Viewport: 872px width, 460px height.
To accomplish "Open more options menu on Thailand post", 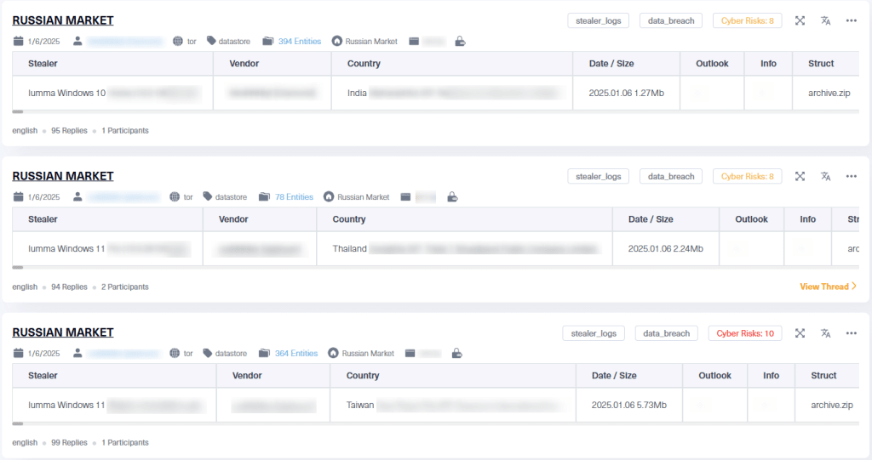I will coord(852,176).
